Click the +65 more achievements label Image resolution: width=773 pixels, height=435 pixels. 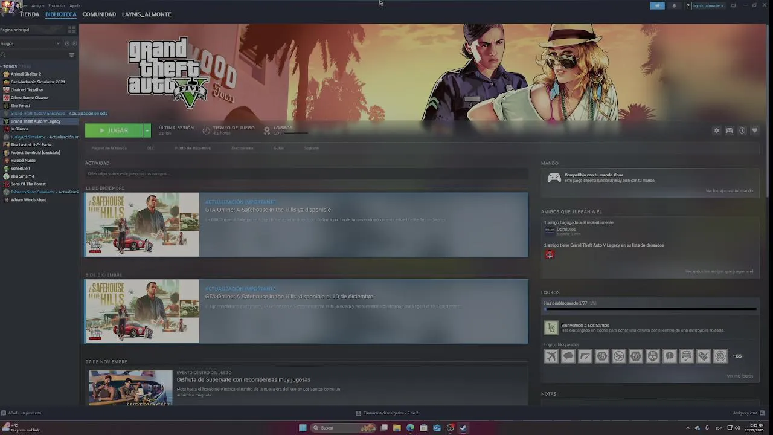[737, 356]
